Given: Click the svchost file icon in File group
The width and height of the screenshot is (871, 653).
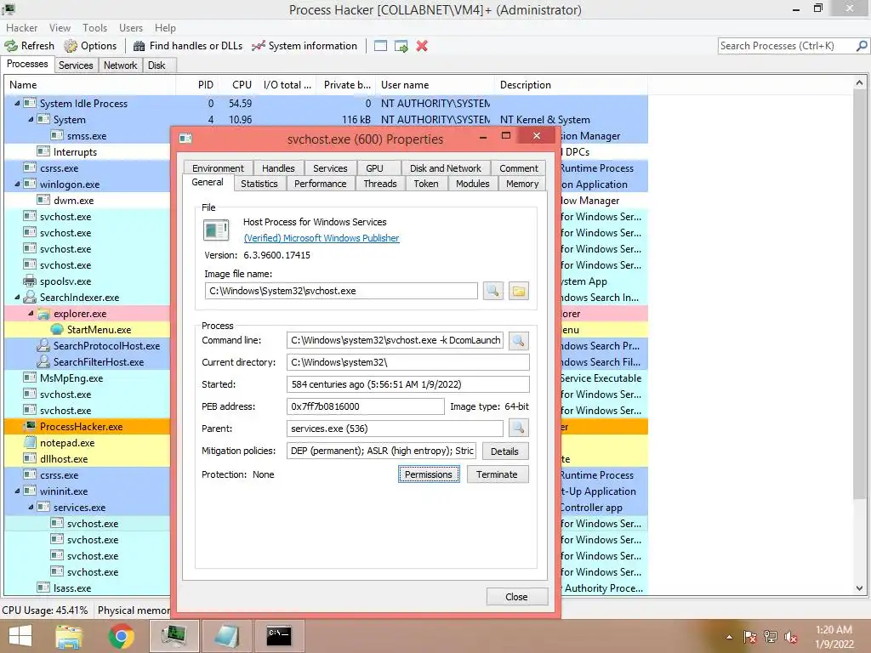Looking at the screenshot, I should click(216, 230).
